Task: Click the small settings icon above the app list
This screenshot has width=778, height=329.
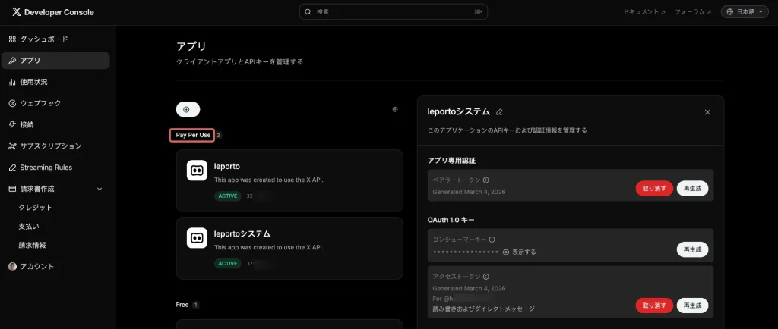Action: 395,110
